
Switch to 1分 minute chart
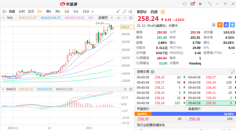pyautogui.click(x=67, y=12)
